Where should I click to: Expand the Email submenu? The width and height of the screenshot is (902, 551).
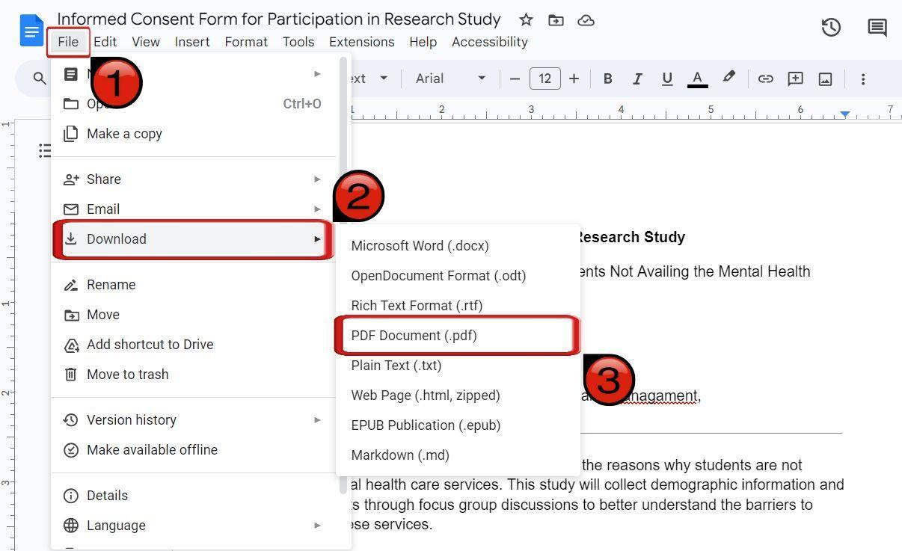(x=194, y=209)
